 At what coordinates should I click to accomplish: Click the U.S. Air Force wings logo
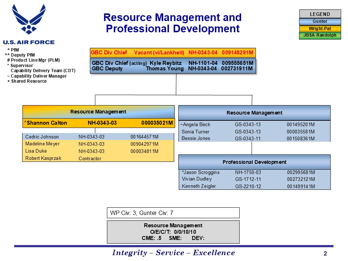click(29, 19)
